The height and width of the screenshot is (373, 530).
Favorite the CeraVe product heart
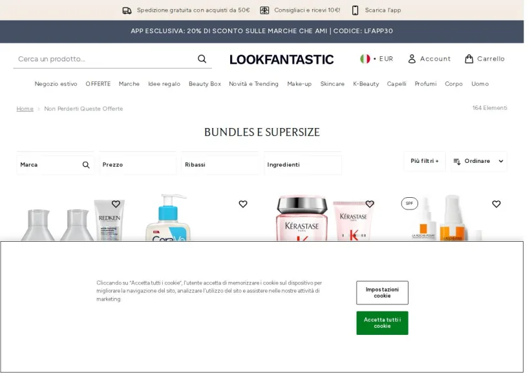243,204
